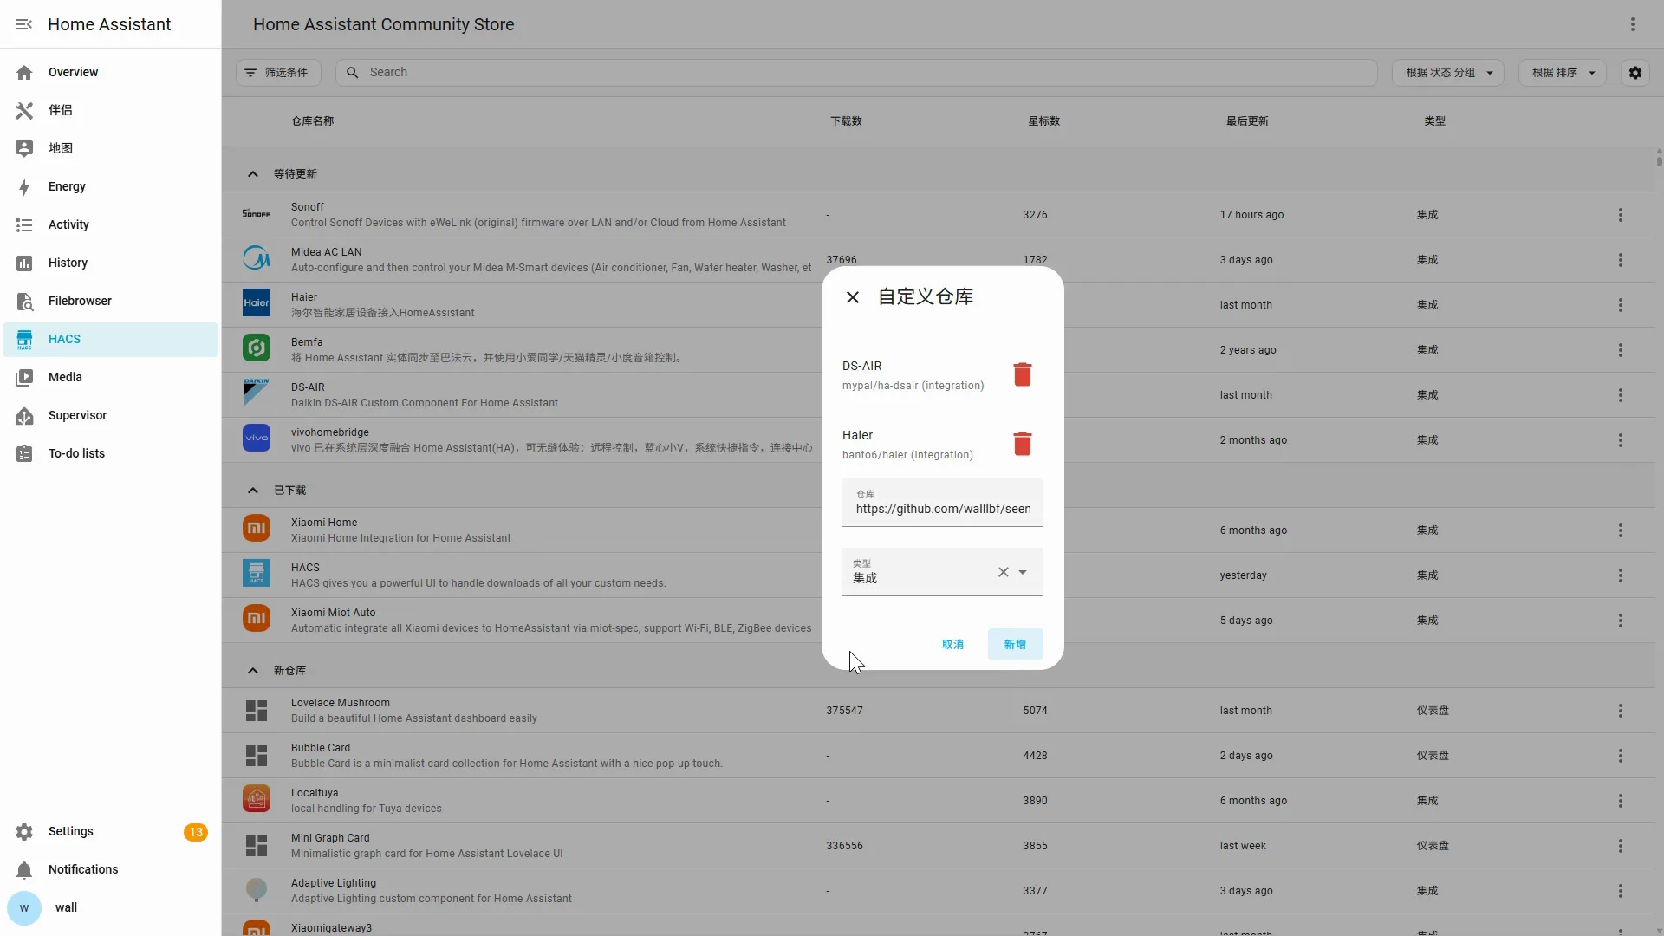Collapse the 等待更新 group

coord(253,174)
